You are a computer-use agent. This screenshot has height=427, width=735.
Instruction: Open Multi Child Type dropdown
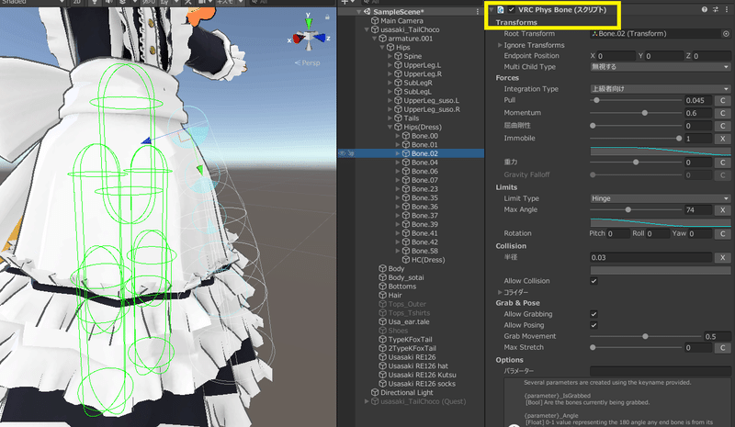[x=660, y=67]
